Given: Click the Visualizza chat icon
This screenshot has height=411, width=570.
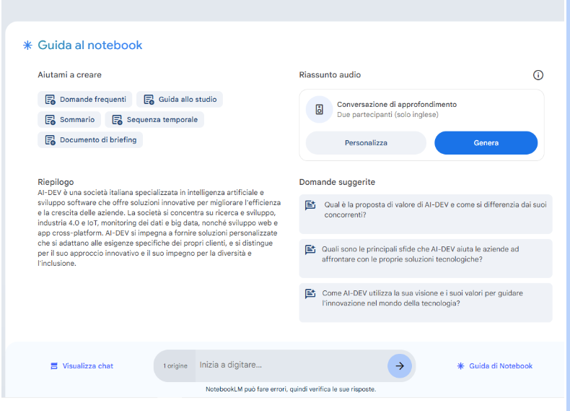Looking at the screenshot, I should (x=54, y=366).
